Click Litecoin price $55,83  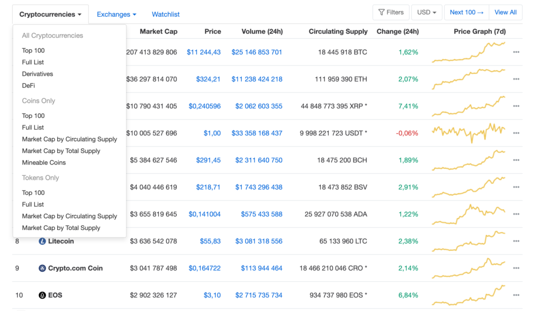click(210, 241)
